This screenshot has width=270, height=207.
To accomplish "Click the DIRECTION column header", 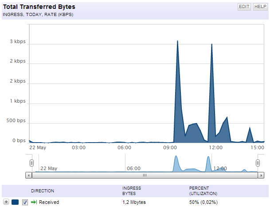I will 43,191.
